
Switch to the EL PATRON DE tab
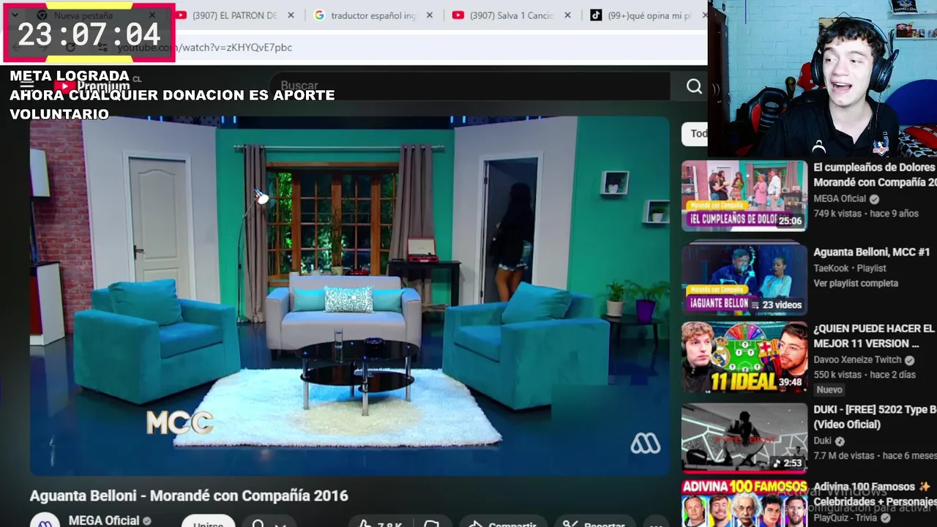click(234, 15)
